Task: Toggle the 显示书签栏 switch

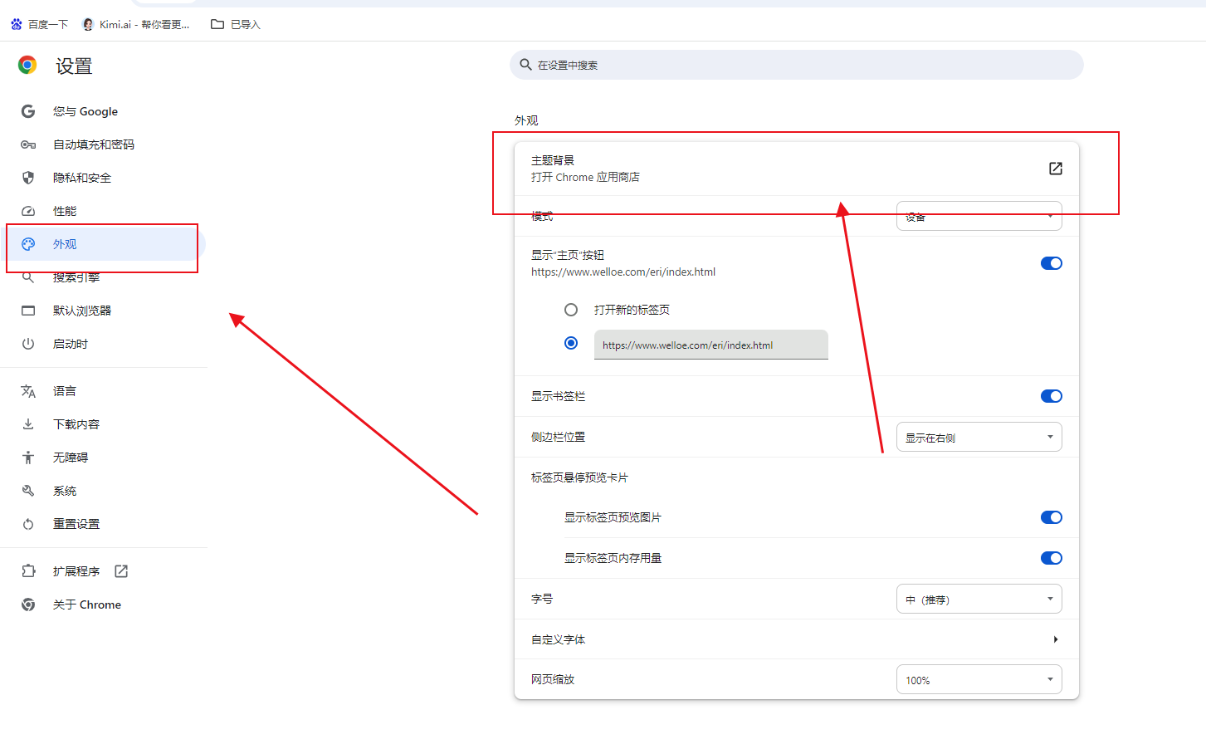Action: 1052,396
